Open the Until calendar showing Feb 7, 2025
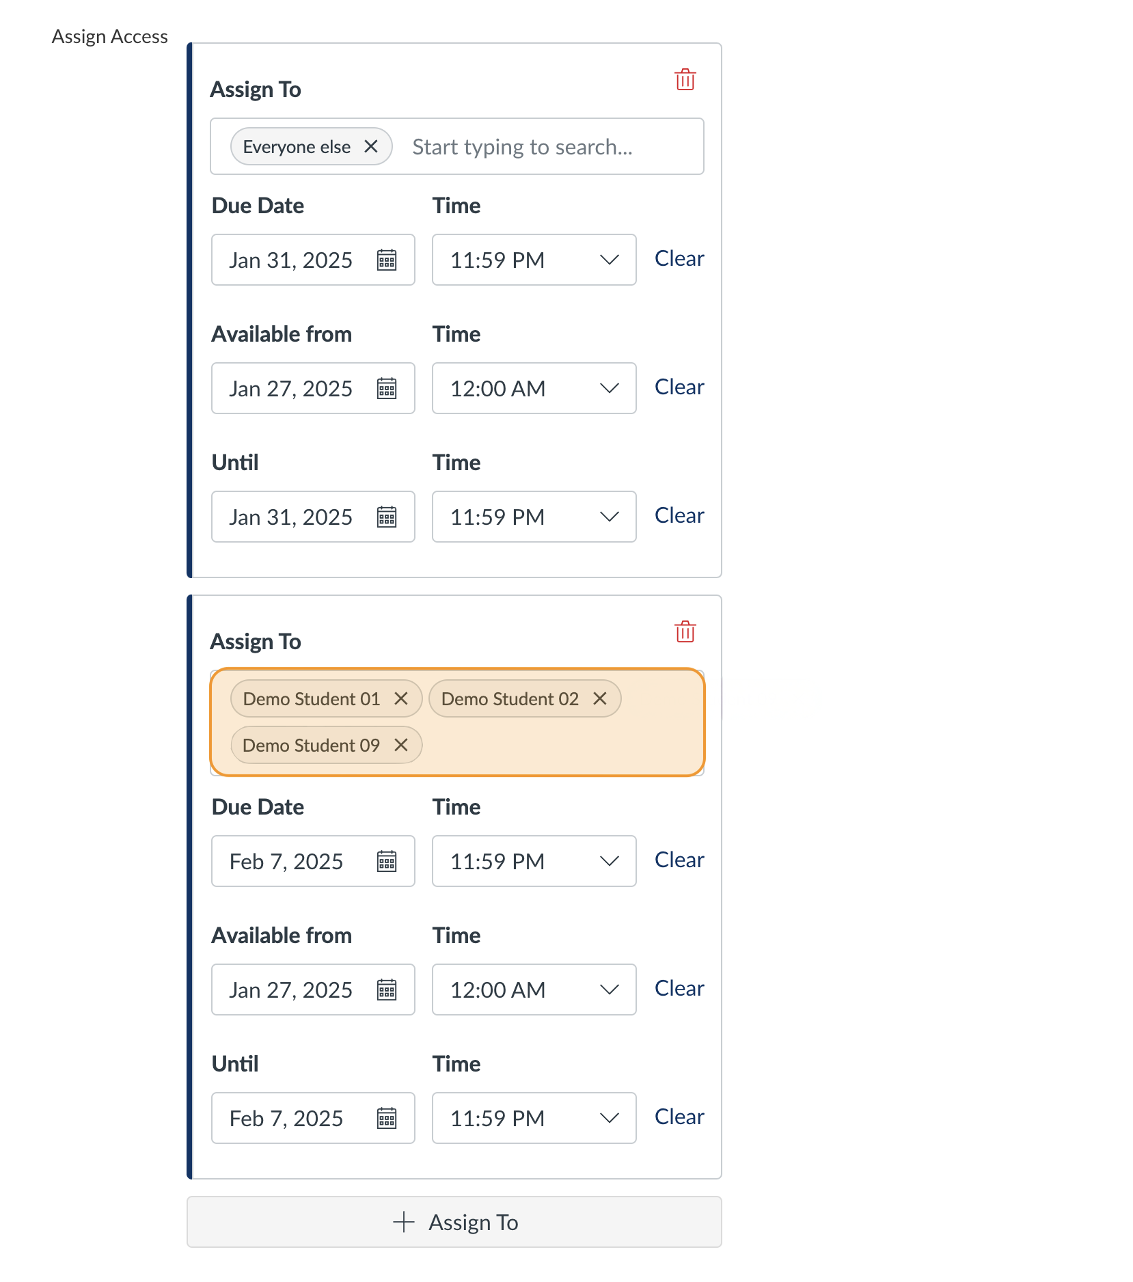This screenshot has height=1282, width=1133. click(387, 1118)
